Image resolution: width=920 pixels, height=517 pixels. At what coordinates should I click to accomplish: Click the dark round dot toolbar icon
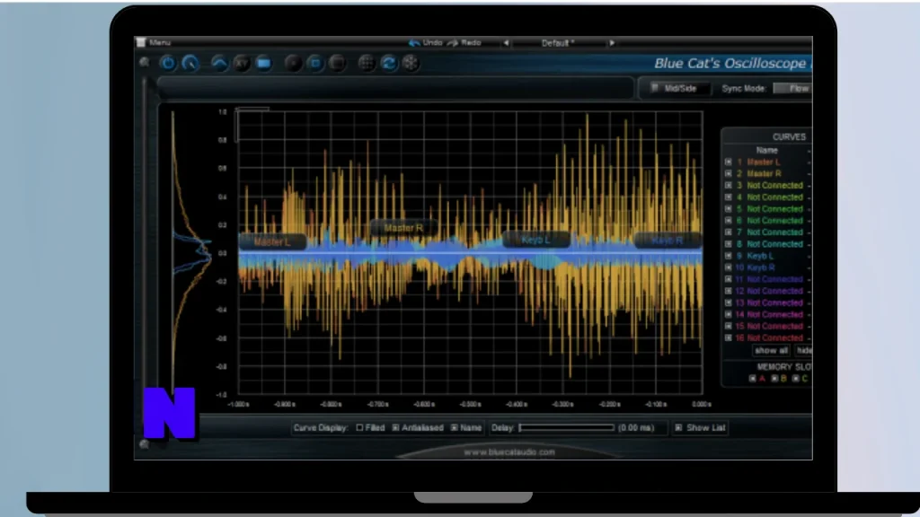293,63
